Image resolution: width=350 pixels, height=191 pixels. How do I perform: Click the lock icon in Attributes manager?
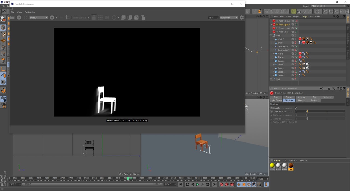tap(338, 89)
